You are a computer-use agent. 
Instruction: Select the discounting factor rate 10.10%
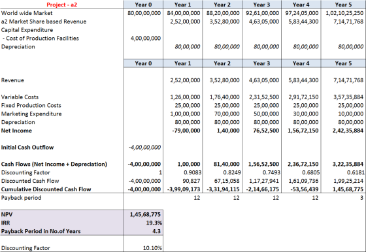coord(152,248)
